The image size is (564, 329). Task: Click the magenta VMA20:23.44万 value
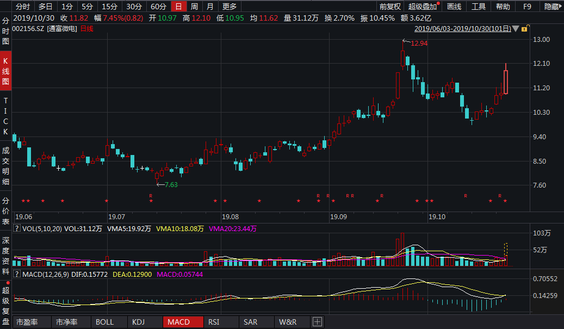point(233,229)
